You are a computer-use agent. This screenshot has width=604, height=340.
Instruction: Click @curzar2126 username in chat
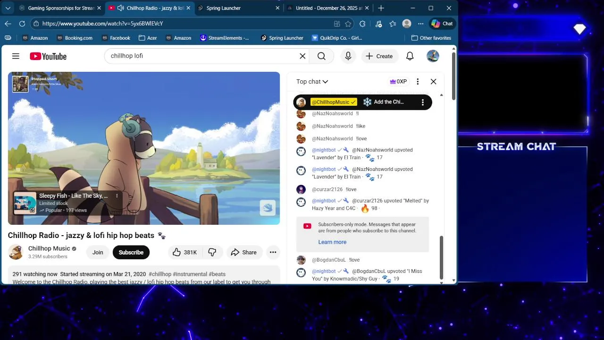(x=327, y=189)
